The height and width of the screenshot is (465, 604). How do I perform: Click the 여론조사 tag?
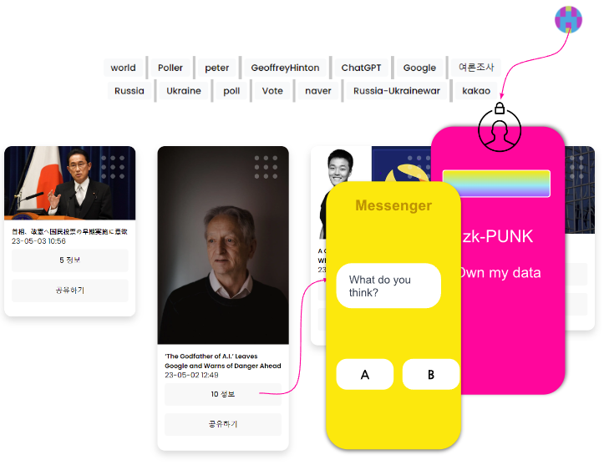coord(476,68)
